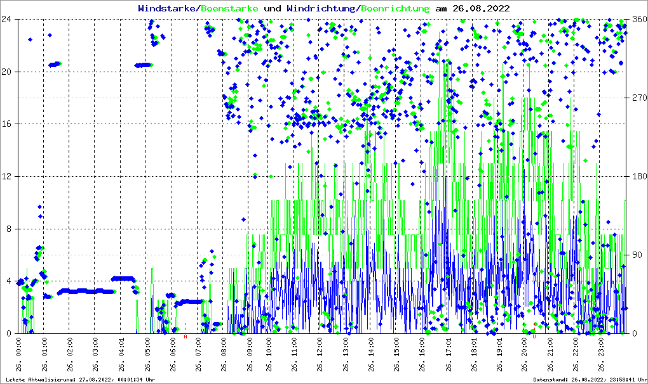Click the red 'U' sunset marker on the time axis
The height and width of the screenshot is (384, 648).
click(x=534, y=336)
